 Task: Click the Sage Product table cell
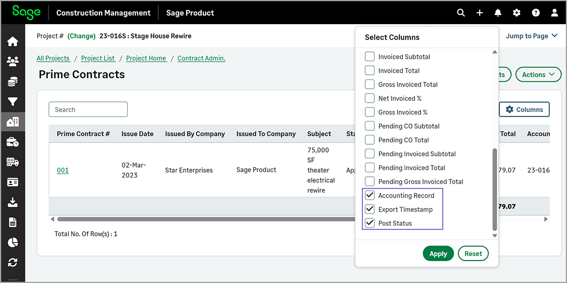click(256, 170)
